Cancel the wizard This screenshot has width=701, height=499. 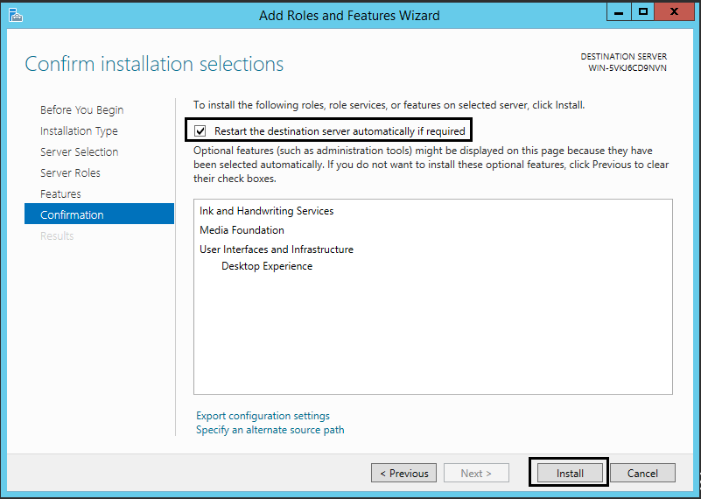tap(642, 473)
